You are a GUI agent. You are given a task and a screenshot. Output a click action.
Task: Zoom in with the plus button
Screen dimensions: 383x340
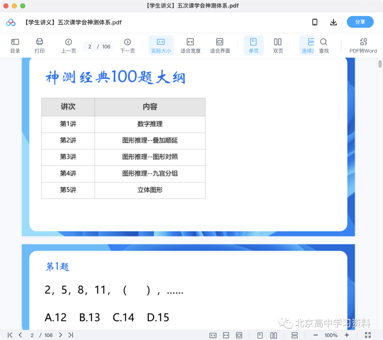[x=346, y=335]
